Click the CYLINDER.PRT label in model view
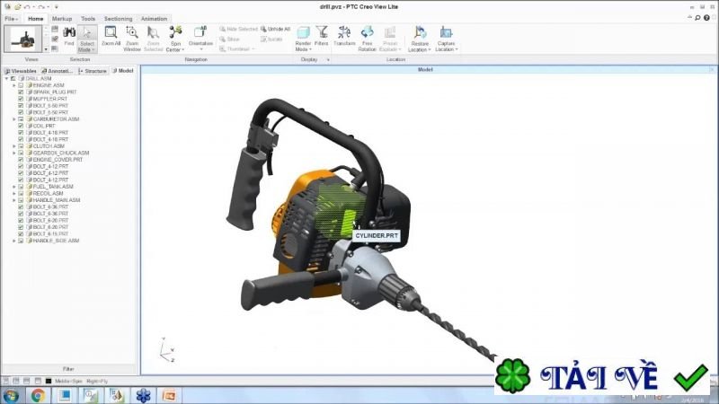Screen dimensions: 719x404 pos(377,236)
